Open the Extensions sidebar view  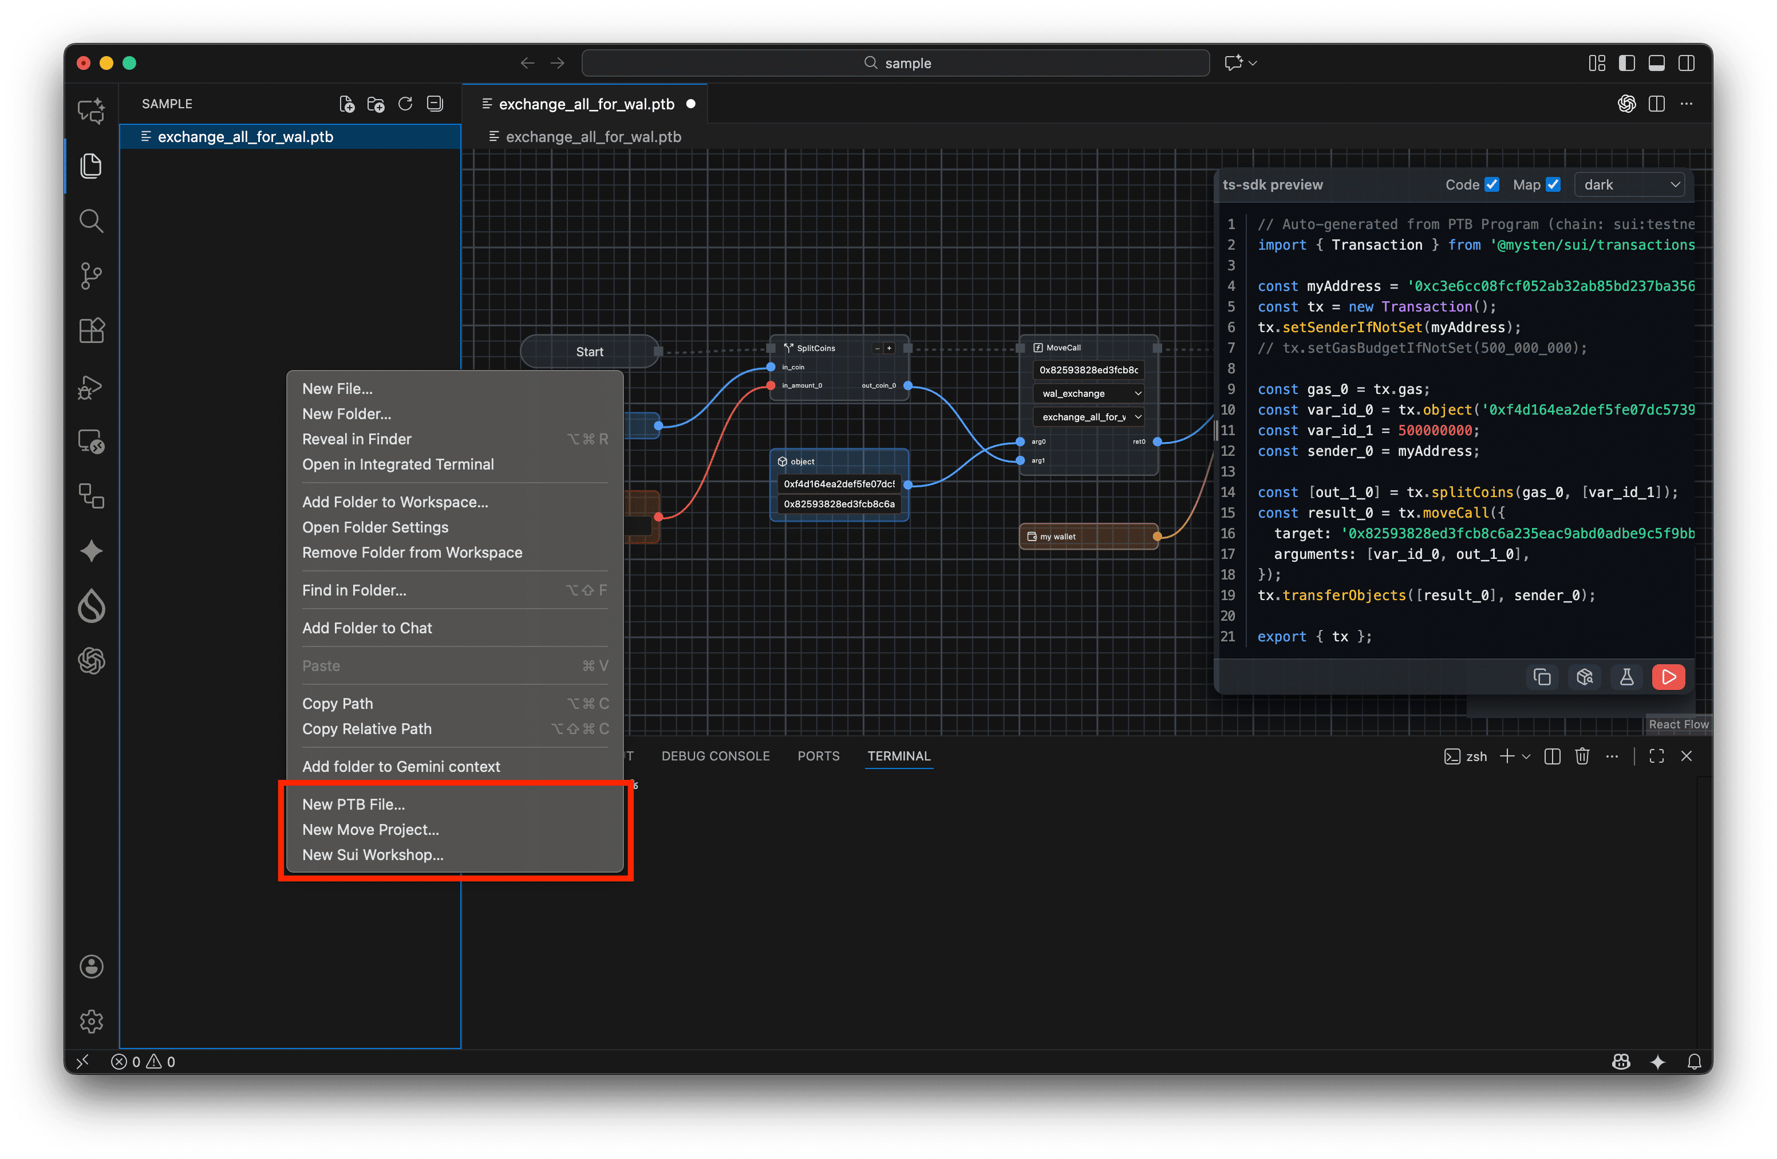(x=91, y=331)
